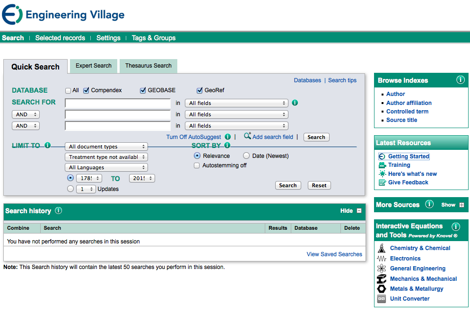Open the Interactive Equations info icon
The height and width of the screenshot is (312, 470).
point(456,226)
